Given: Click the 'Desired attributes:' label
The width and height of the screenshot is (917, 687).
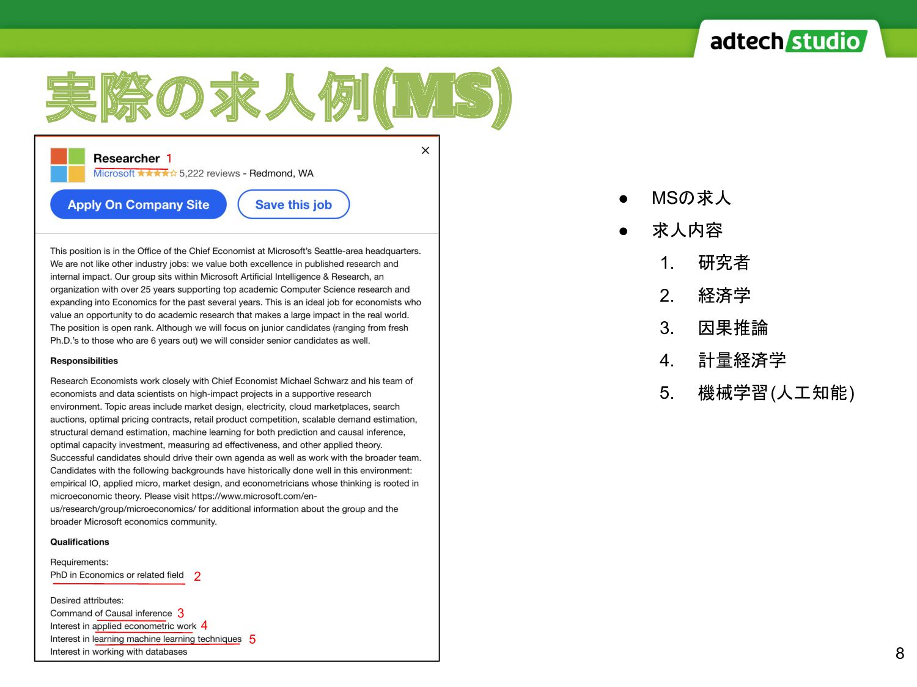Looking at the screenshot, I should tap(87, 601).
